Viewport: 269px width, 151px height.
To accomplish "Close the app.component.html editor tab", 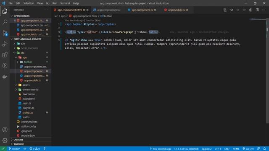I will pos(87,10).
